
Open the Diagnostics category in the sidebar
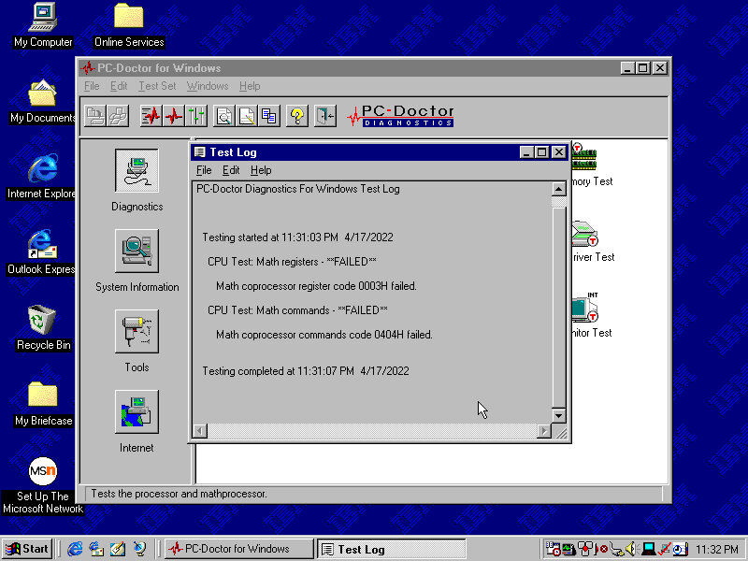click(x=137, y=171)
